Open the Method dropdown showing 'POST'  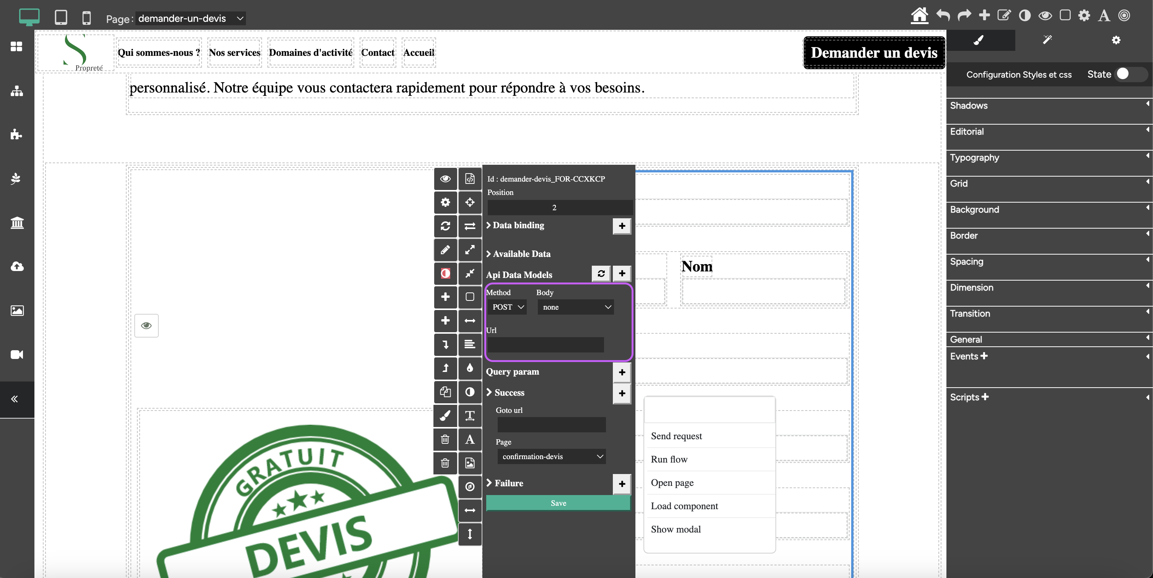pos(506,307)
